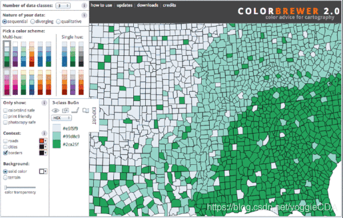Select the diverging data radio button
This screenshot has width=343, height=218.
pos(33,22)
